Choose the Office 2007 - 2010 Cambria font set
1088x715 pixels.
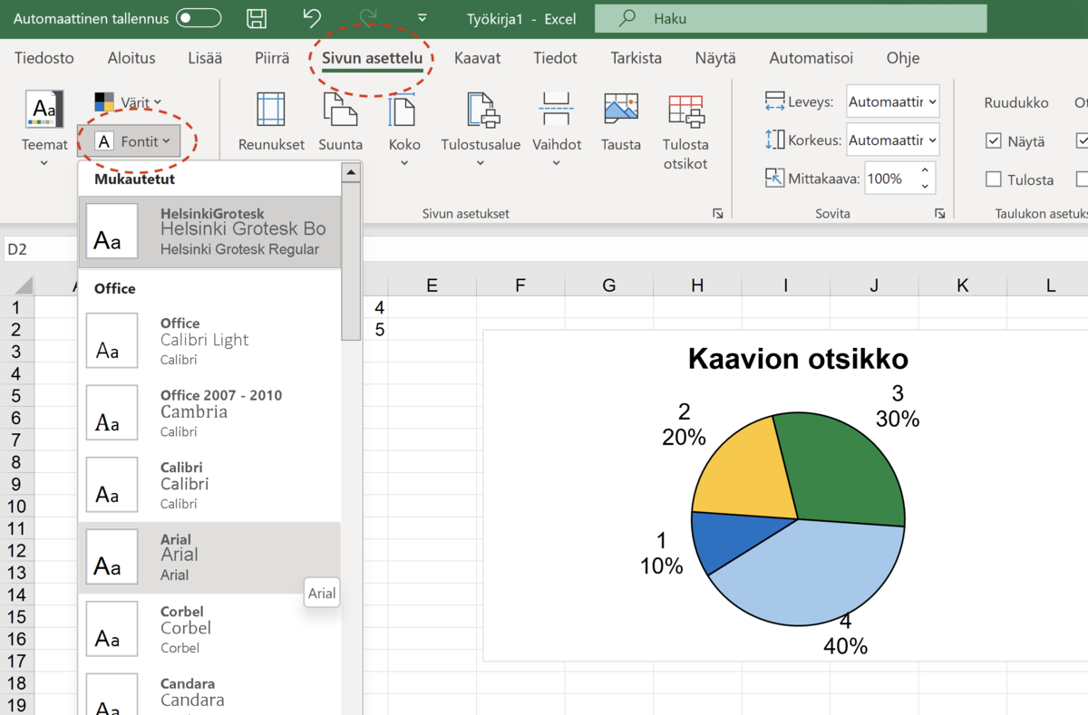209,412
